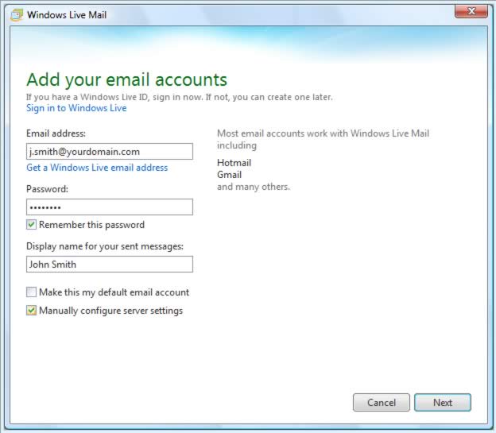496x433 pixels.
Task: Click the Password input field
Action: point(110,207)
